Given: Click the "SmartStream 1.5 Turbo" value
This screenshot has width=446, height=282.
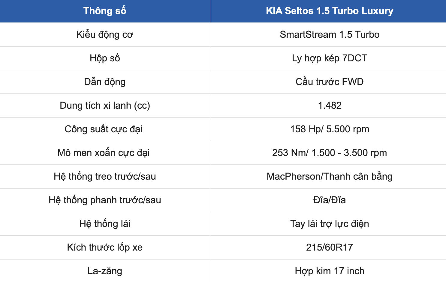Looking at the screenshot, I should click(329, 35).
